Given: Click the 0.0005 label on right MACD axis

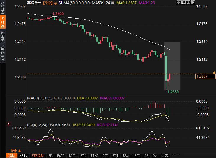Looking at the screenshot, I should pos(202,101).
